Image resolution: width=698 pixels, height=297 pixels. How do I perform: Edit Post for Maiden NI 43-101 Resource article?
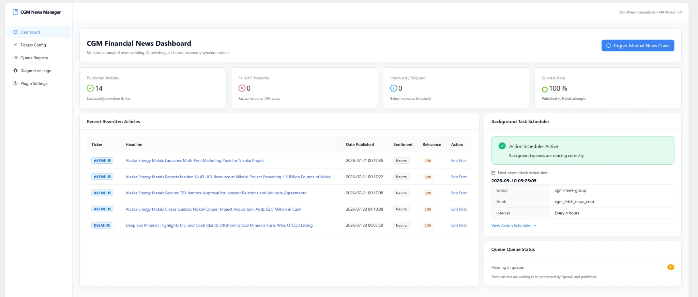coord(459,177)
